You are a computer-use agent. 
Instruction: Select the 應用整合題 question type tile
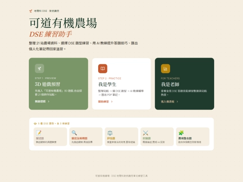pyautogui.click(x=193, y=137)
